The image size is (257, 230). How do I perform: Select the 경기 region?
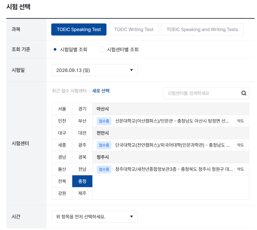coord(82,109)
